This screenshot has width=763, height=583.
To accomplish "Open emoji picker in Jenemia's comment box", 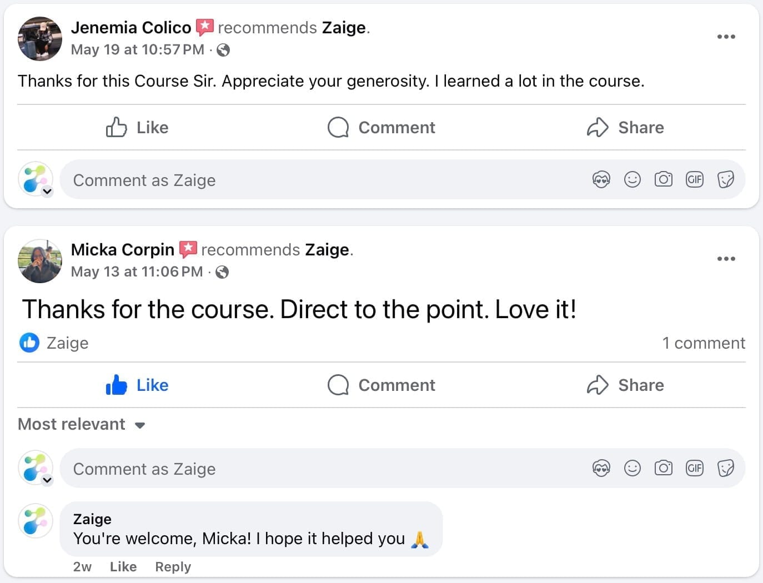I will [x=633, y=179].
